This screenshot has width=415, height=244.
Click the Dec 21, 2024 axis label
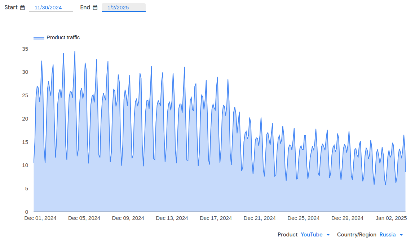[x=260, y=218]
